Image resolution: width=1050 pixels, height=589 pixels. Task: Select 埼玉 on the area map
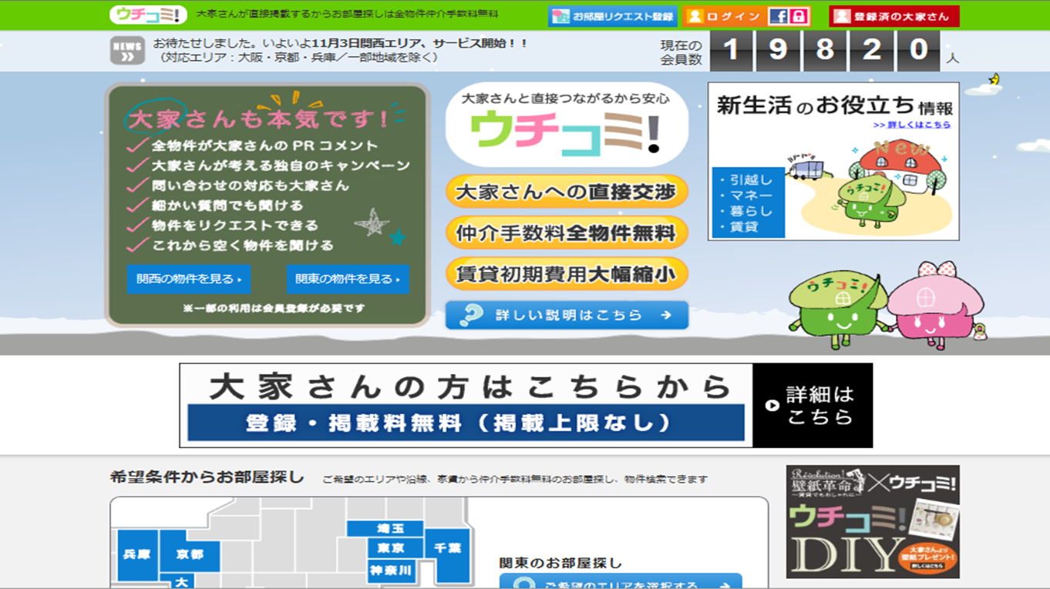tap(385, 529)
